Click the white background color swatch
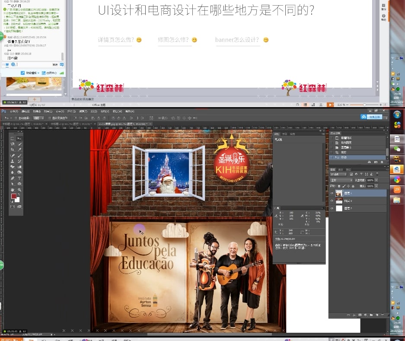 click(x=18, y=200)
